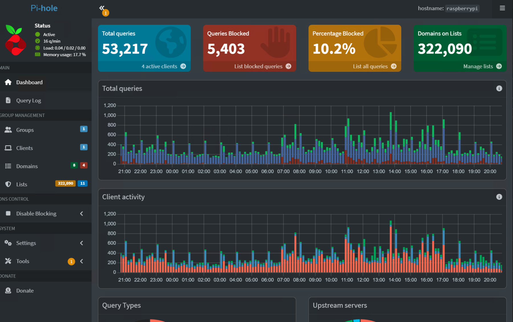513x322 pixels.
Task: Click the Dashboard home icon
Action: click(x=8, y=82)
